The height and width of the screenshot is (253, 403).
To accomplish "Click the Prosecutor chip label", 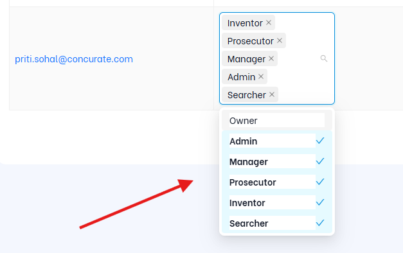I will (x=250, y=41).
